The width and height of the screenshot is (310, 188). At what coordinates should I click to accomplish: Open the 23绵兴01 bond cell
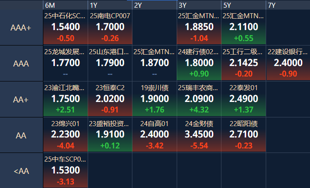(65, 135)
